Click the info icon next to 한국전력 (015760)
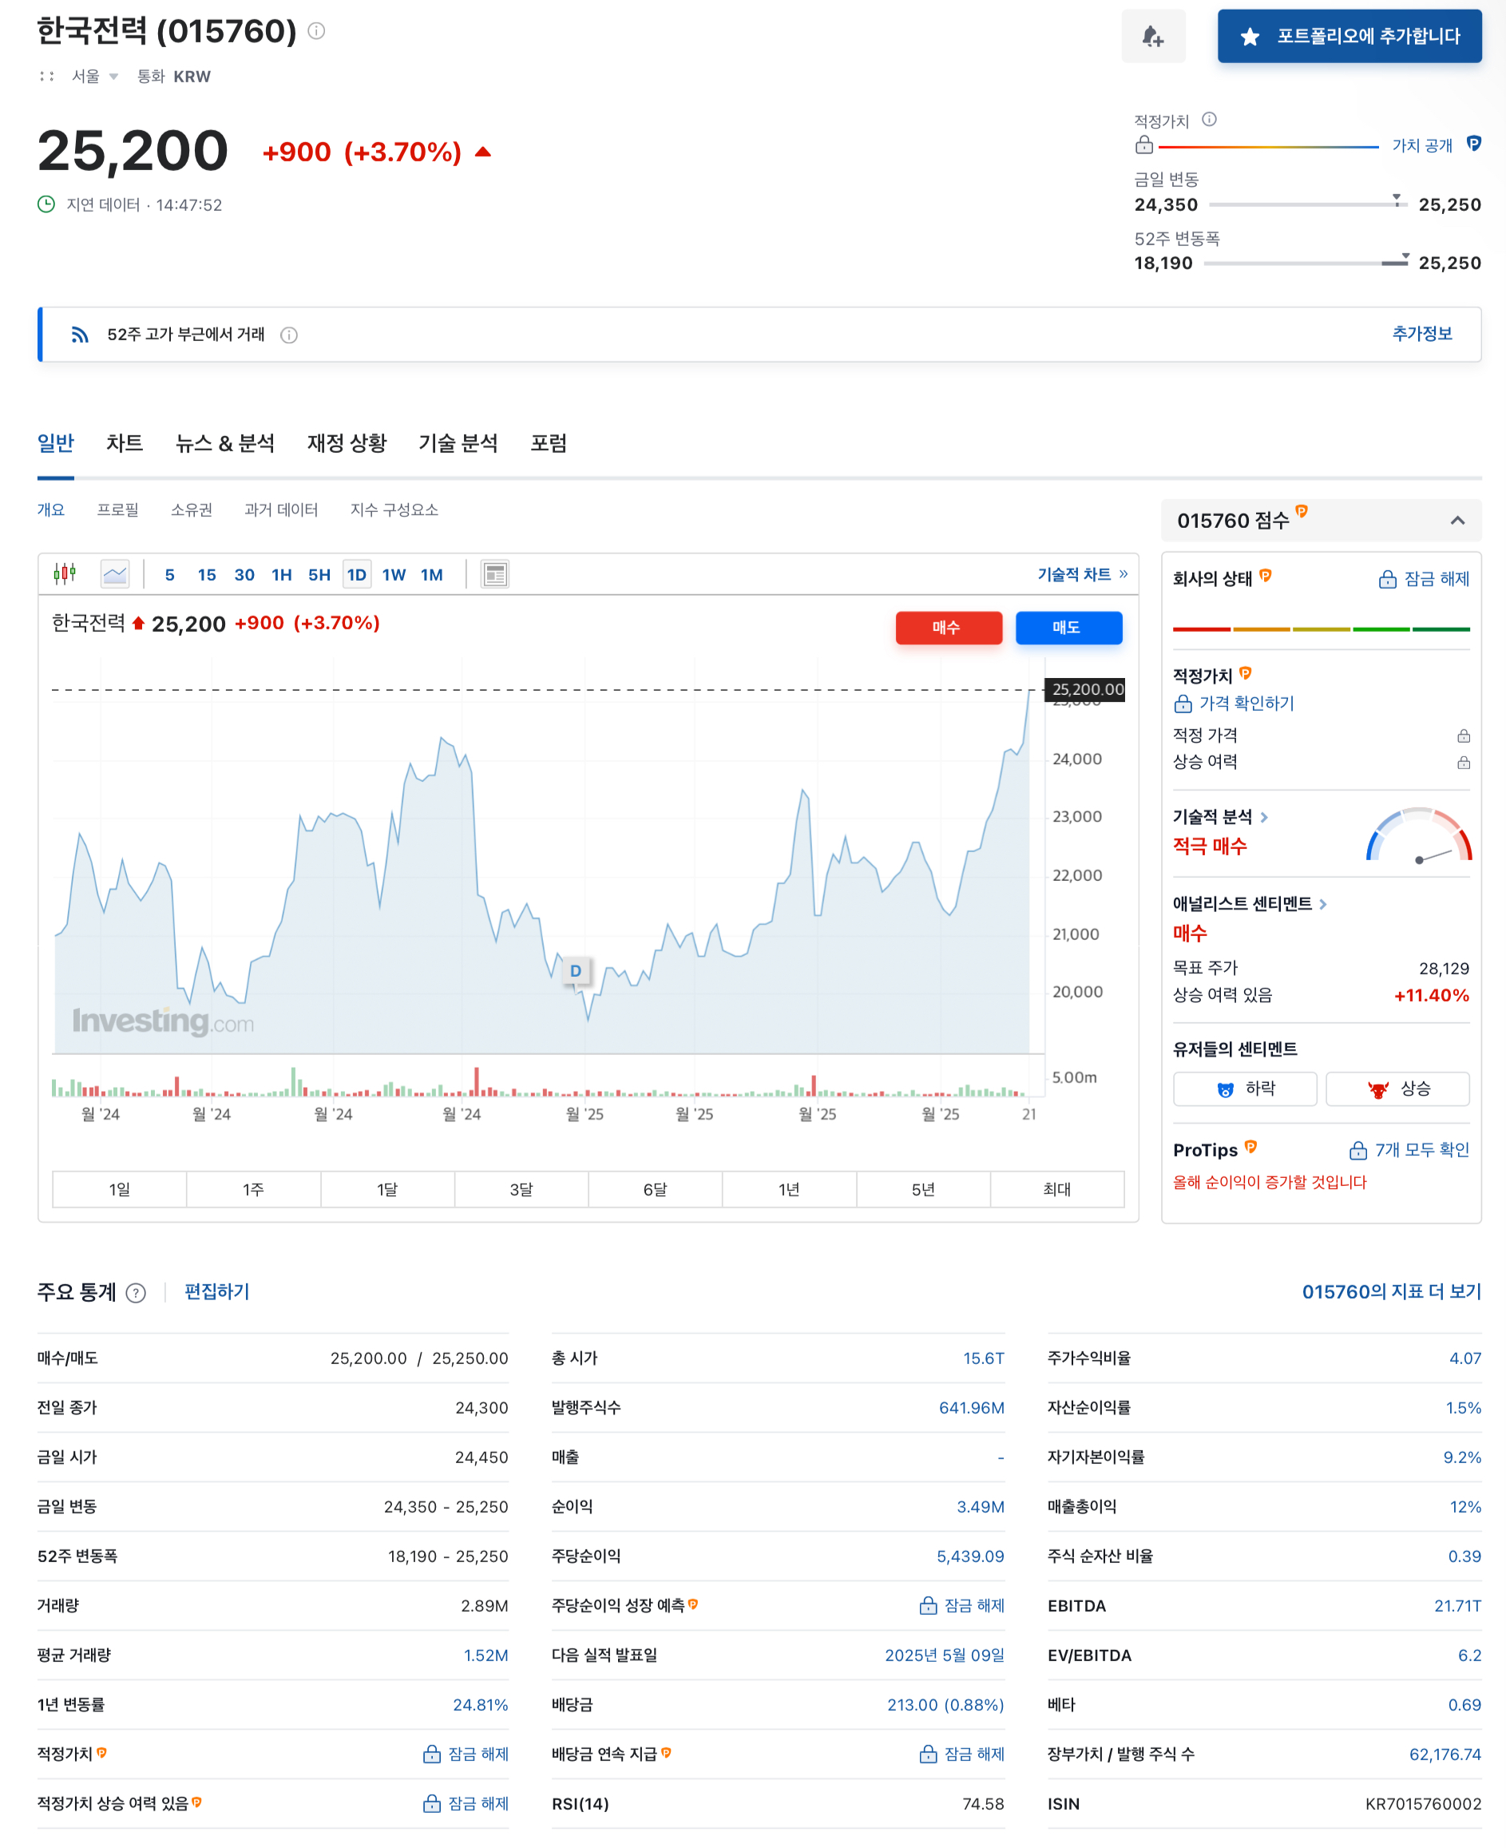 317,31
